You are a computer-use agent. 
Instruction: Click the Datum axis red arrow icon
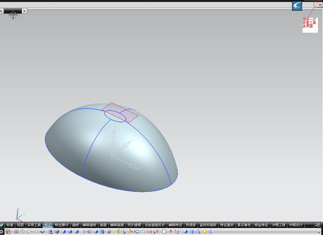pyautogui.click(x=171, y=232)
